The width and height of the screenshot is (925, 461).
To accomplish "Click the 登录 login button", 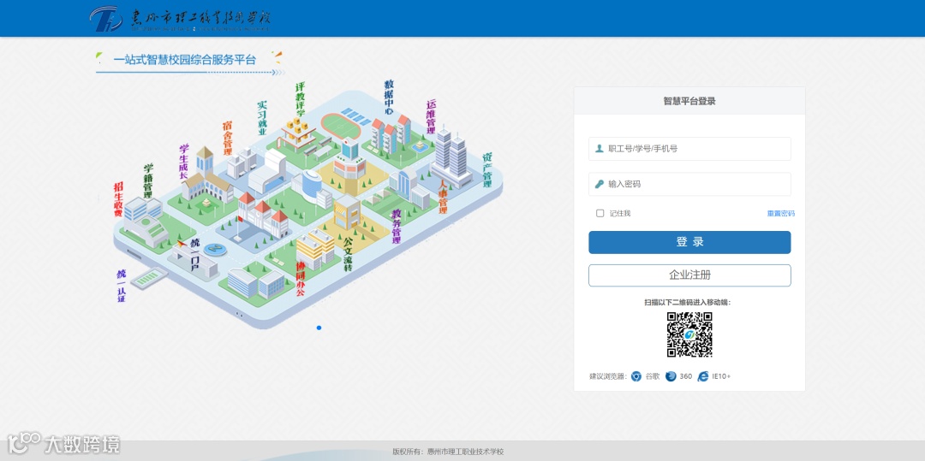I will point(689,242).
